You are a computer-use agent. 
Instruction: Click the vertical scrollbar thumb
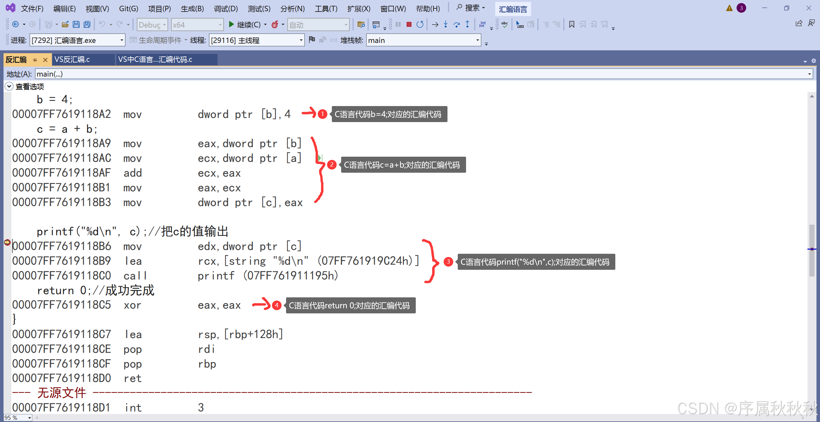click(812, 250)
